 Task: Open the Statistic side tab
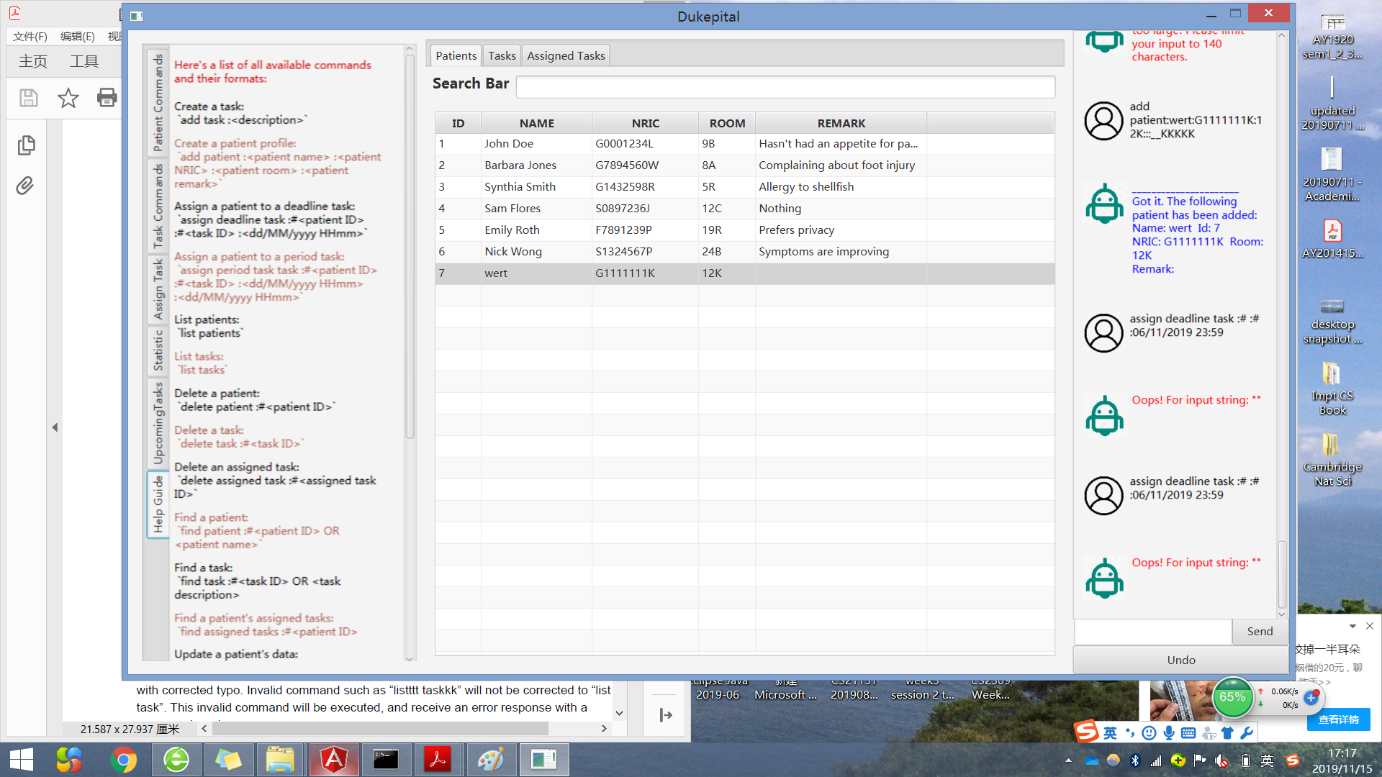point(158,350)
